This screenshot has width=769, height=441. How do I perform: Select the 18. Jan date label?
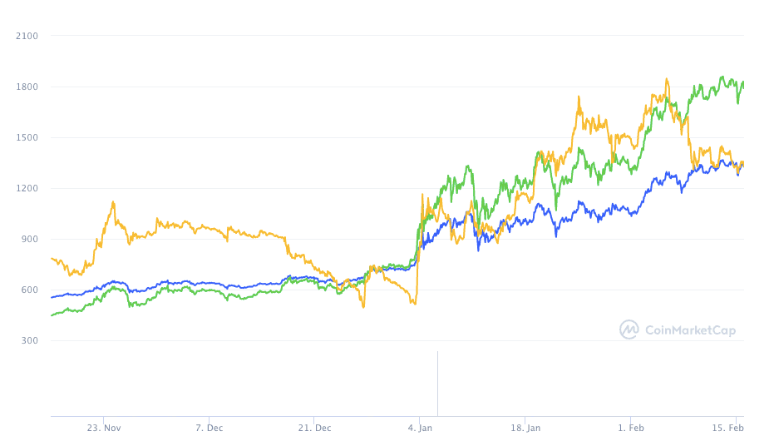point(525,428)
